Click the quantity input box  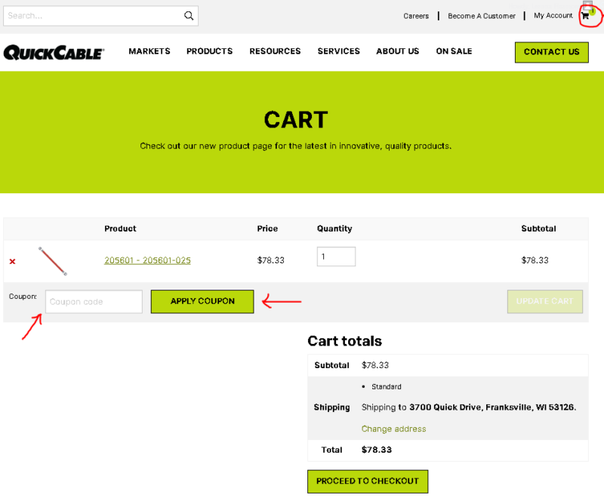(336, 257)
